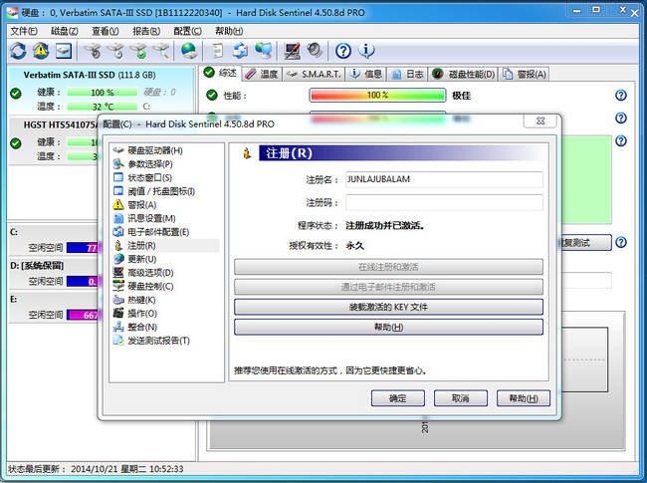Select 讯息设置(M) in config list

pos(144,218)
